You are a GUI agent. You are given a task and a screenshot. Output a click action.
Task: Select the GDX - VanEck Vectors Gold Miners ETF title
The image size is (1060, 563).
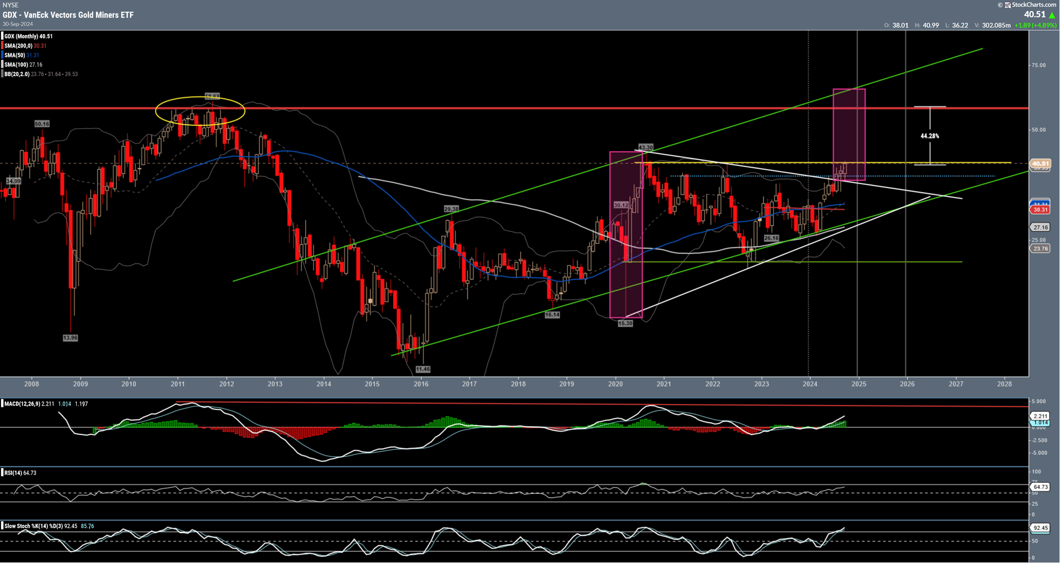(x=68, y=15)
